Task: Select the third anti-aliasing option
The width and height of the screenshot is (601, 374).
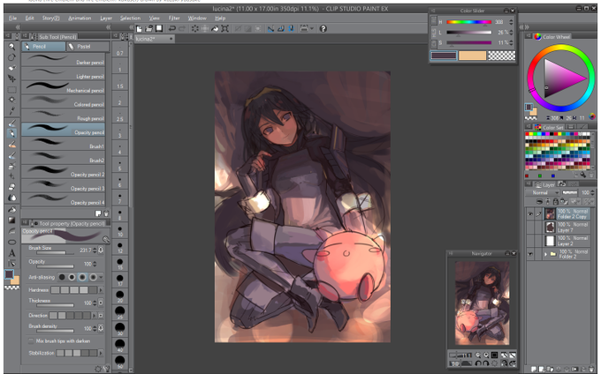Action: click(x=82, y=277)
